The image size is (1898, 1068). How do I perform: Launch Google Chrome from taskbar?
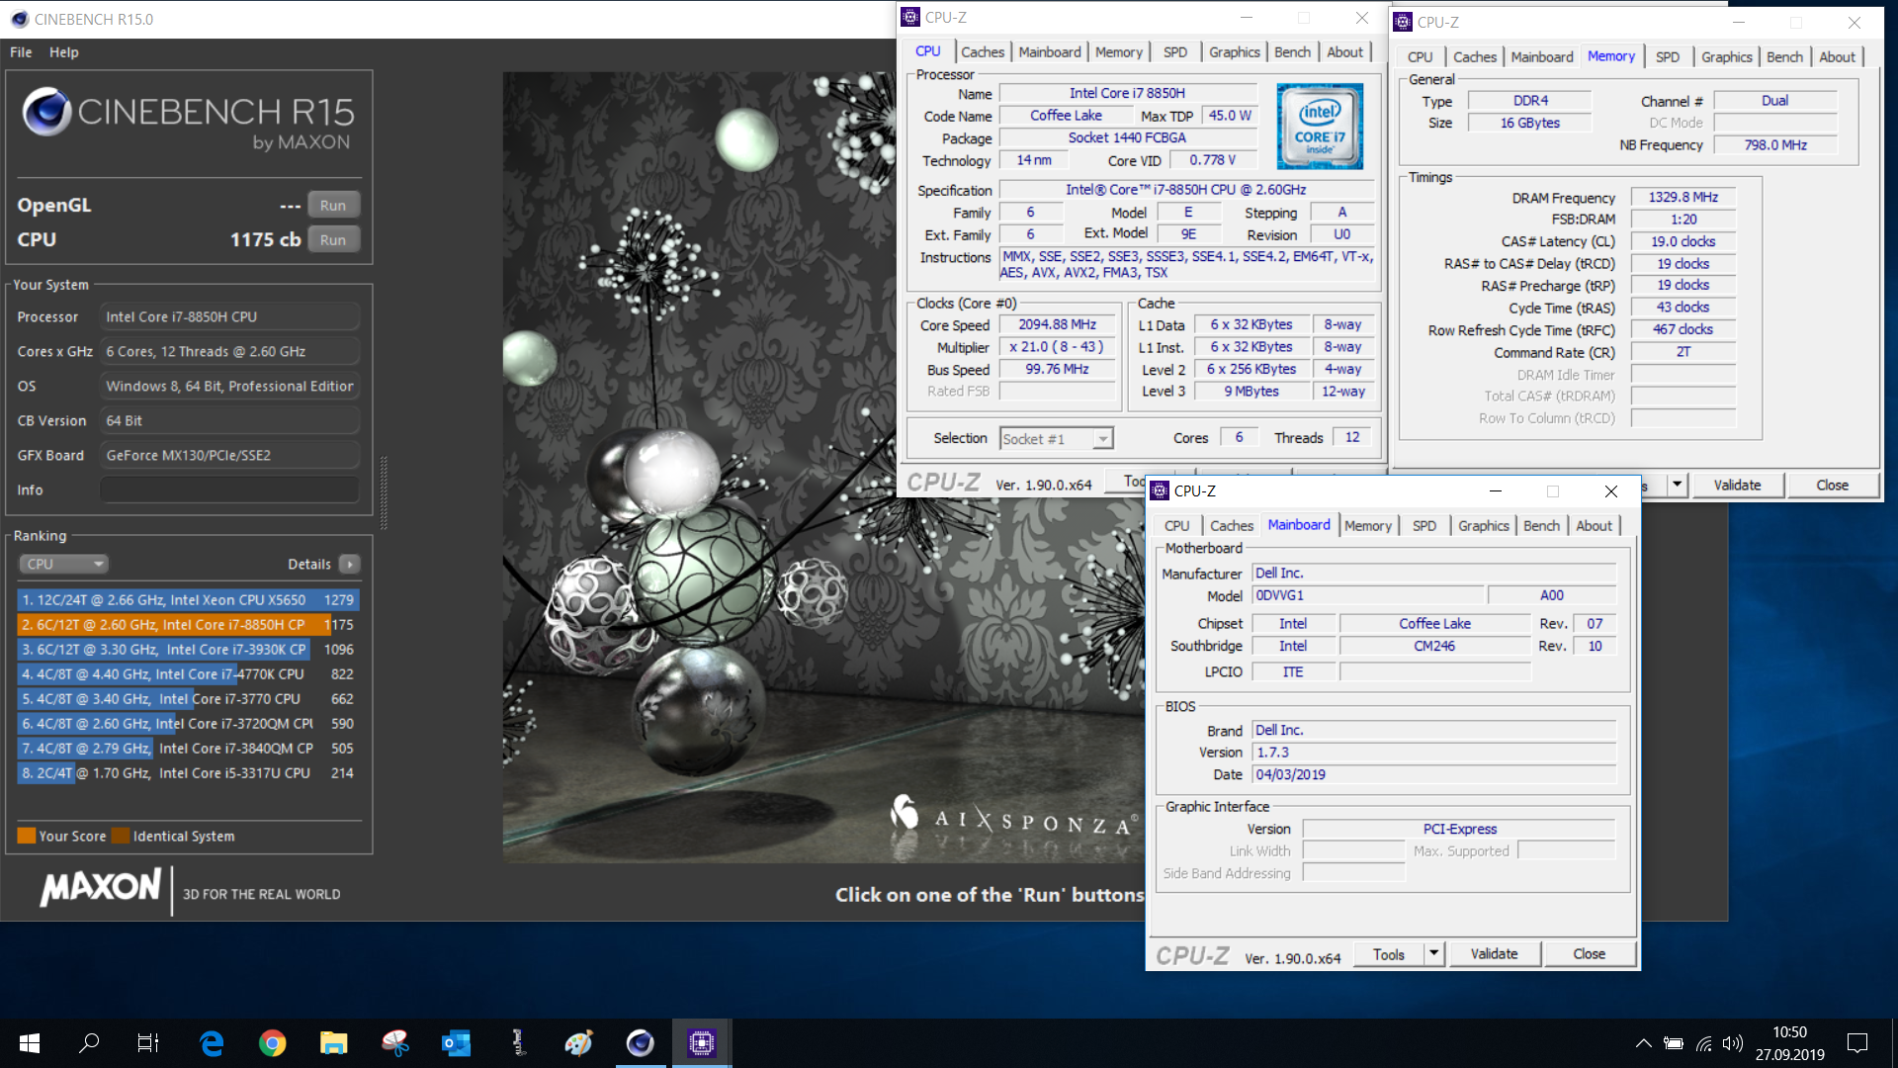(x=273, y=1042)
